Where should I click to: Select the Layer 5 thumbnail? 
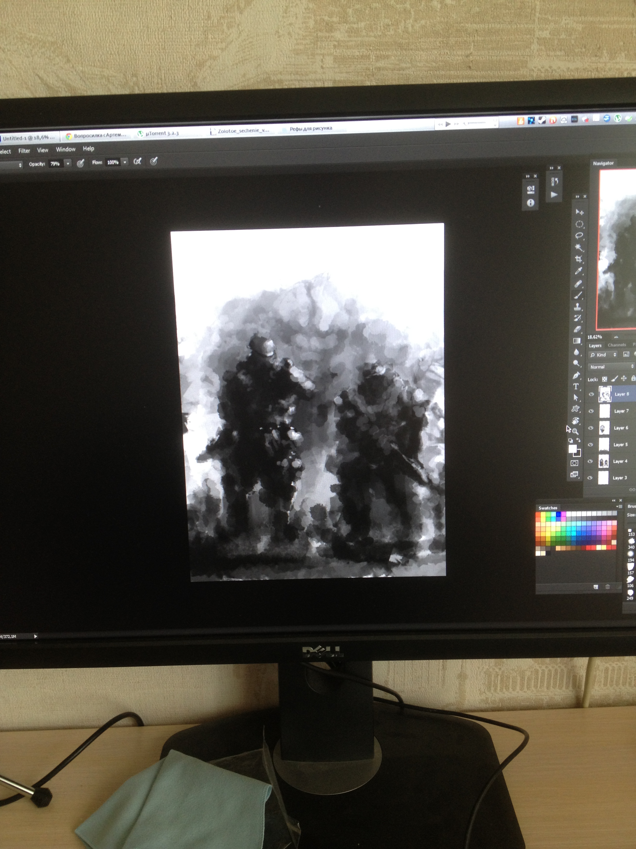click(604, 445)
